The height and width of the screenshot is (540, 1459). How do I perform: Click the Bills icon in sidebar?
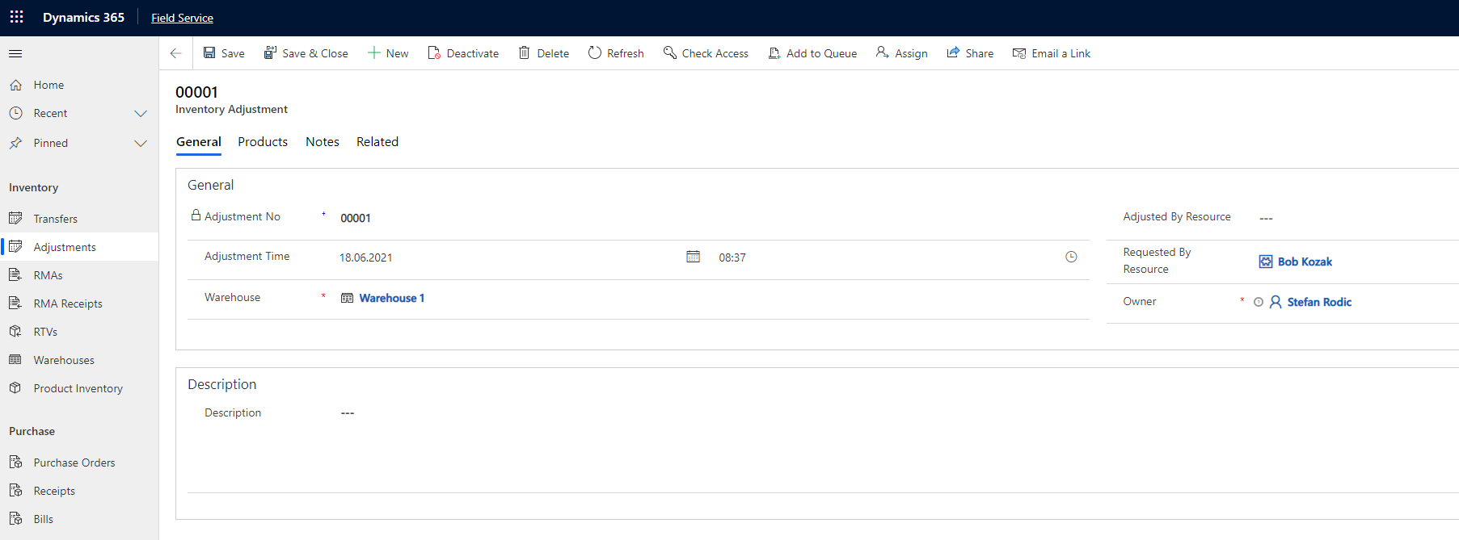[x=15, y=519]
